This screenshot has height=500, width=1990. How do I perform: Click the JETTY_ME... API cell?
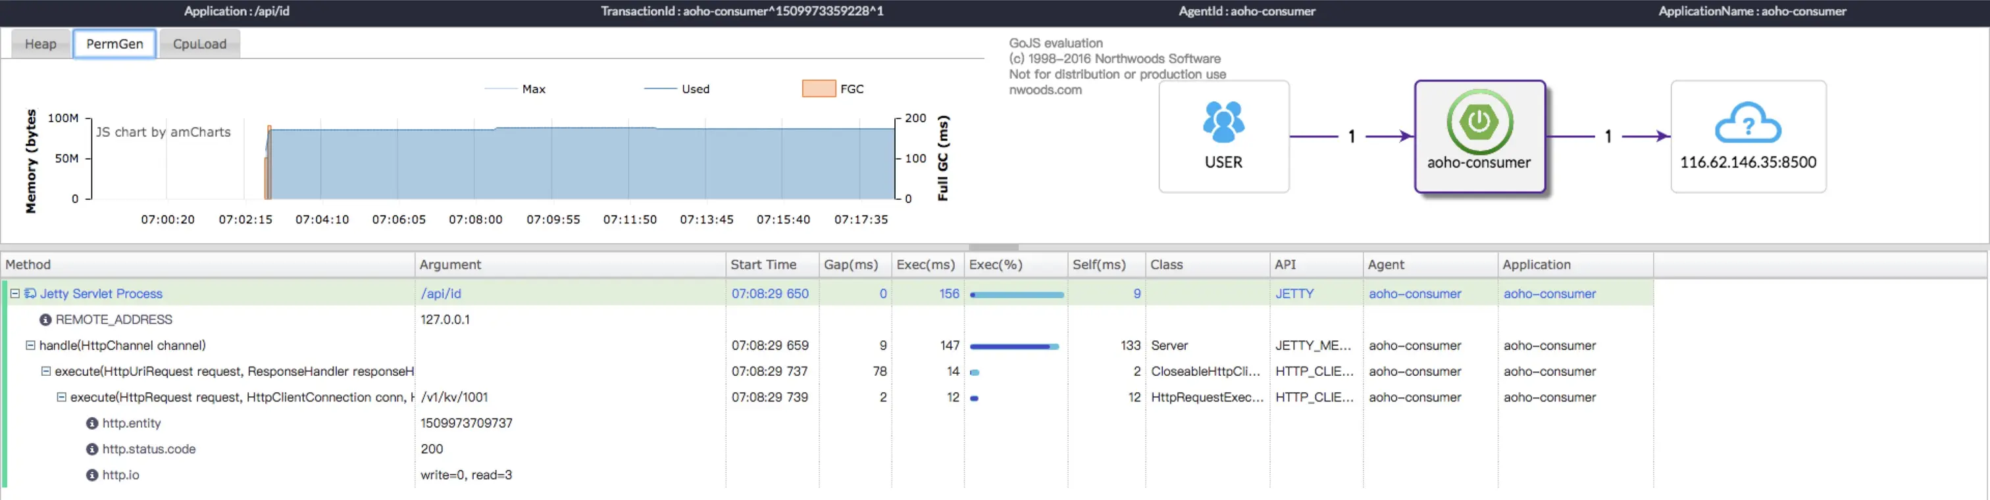(1314, 345)
